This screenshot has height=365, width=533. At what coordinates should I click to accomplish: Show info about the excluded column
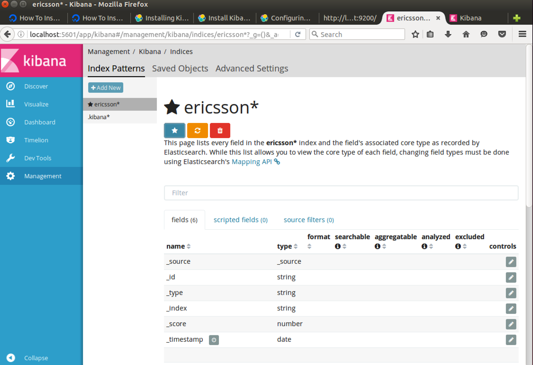458,246
